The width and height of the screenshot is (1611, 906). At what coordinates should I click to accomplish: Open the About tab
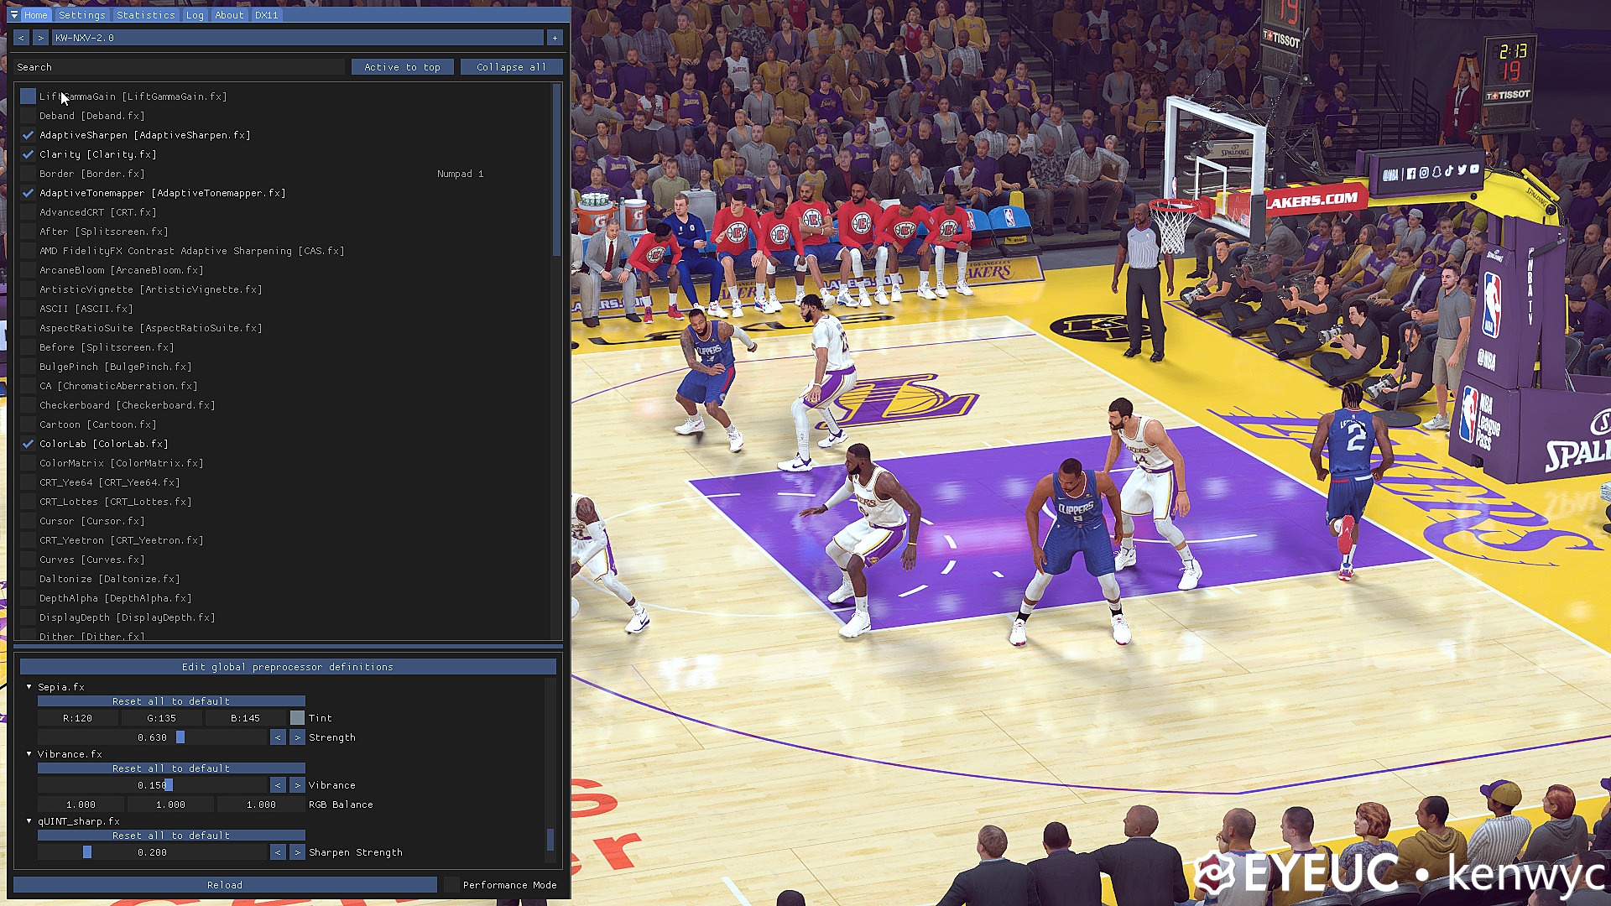coord(229,15)
